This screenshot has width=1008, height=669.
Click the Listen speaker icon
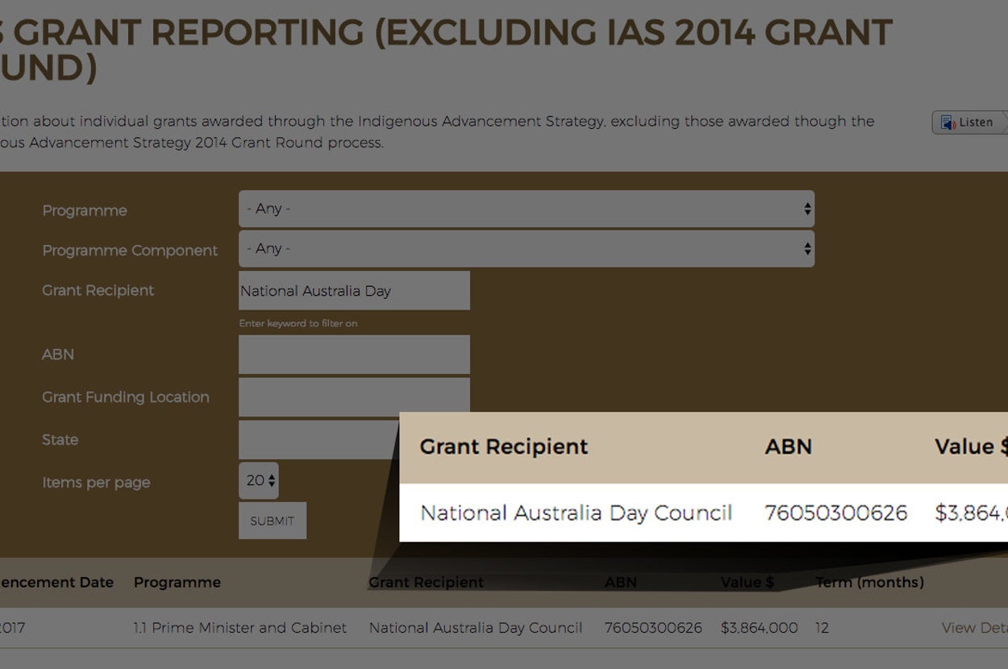(x=948, y=123)
